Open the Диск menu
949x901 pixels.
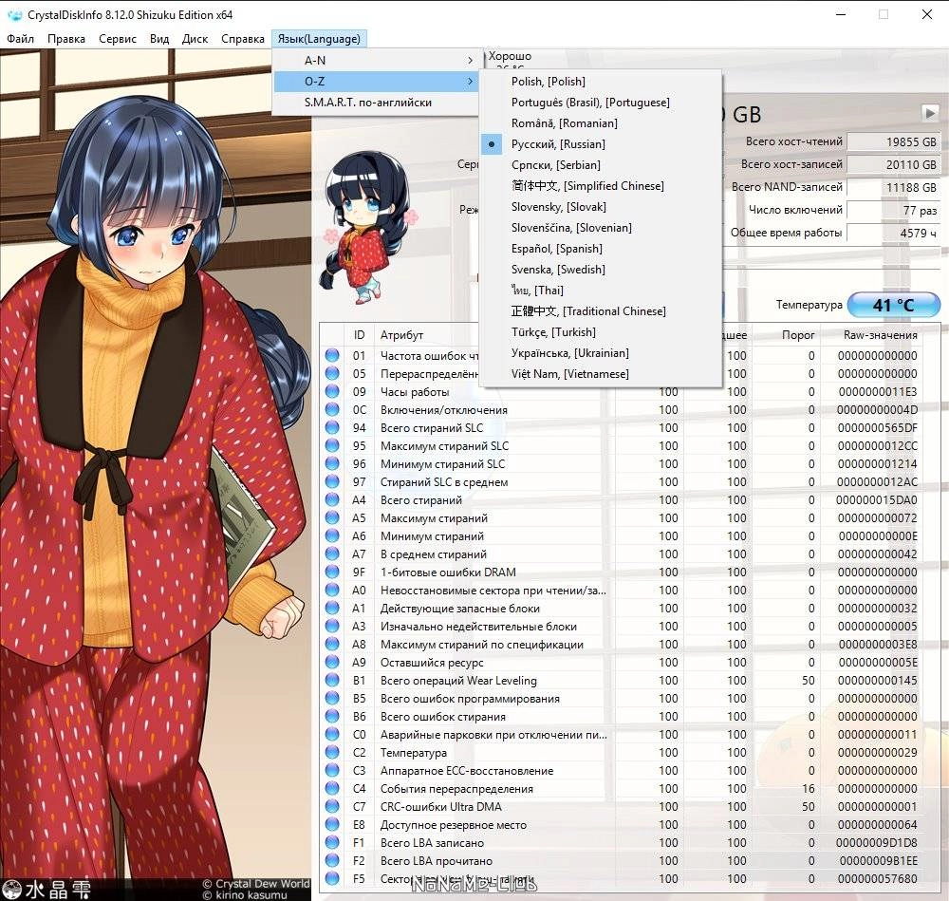click(x=195, y=39)
